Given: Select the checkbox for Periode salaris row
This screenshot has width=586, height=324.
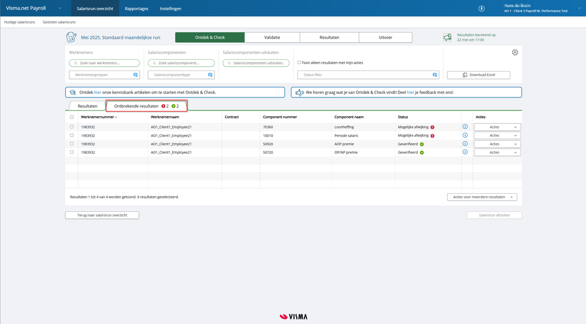Looking at the screenshot, I should coord(72,136).
